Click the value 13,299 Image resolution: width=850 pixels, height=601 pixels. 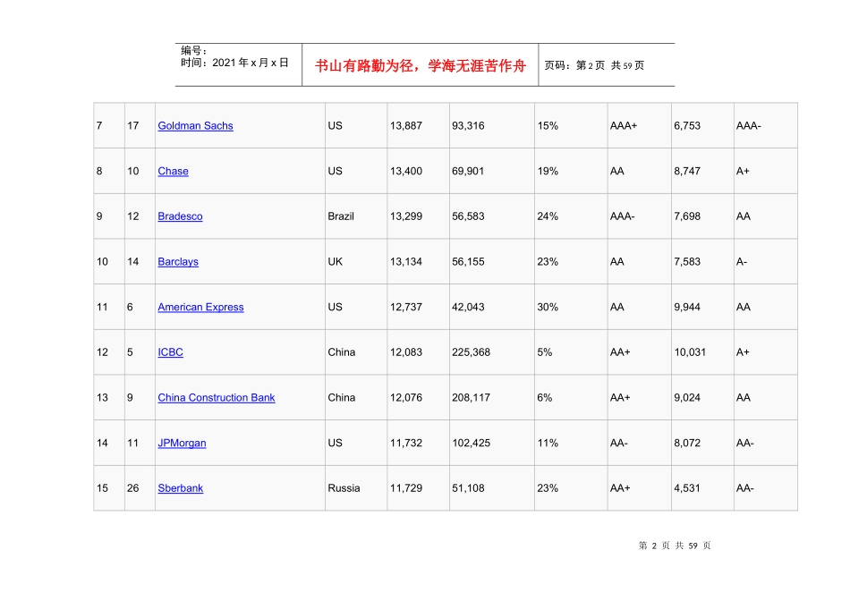click(x=405, y=216)
